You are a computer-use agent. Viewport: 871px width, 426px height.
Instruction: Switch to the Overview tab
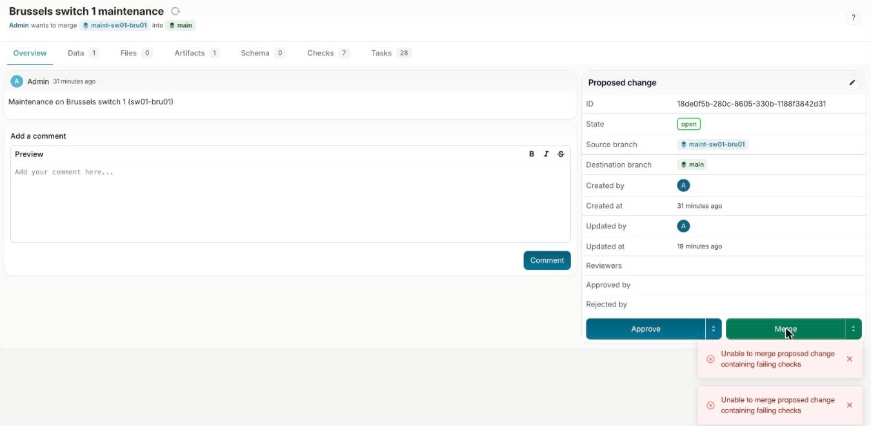tap(30, 53)
